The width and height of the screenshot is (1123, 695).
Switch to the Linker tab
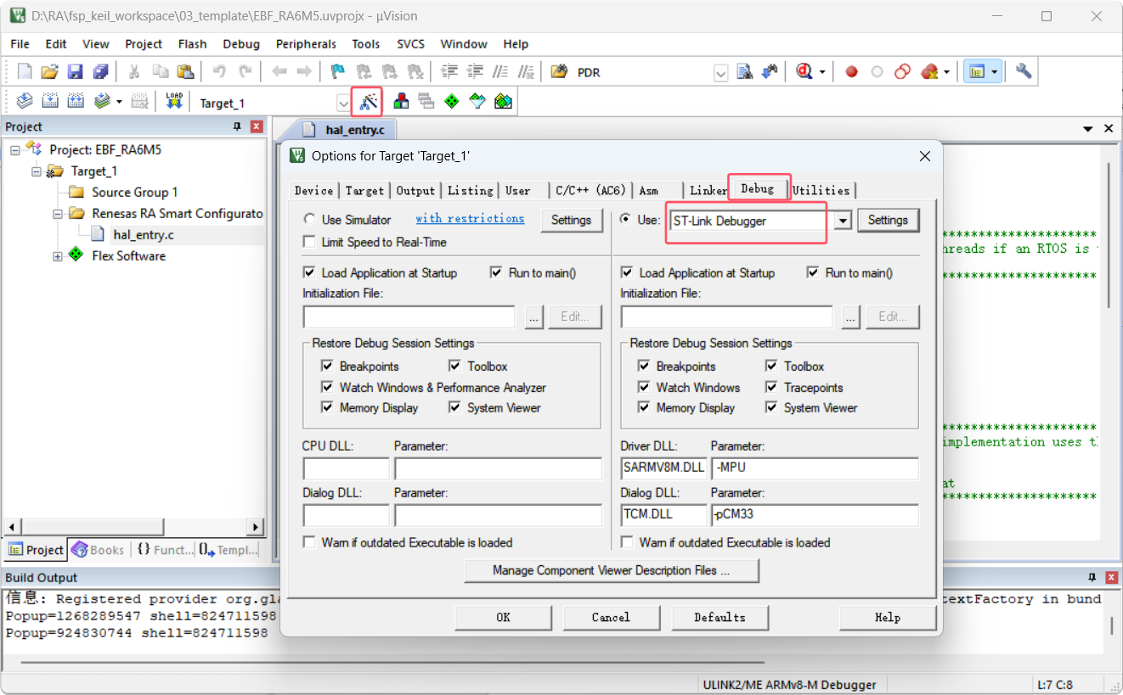click(x=708, y=190)
